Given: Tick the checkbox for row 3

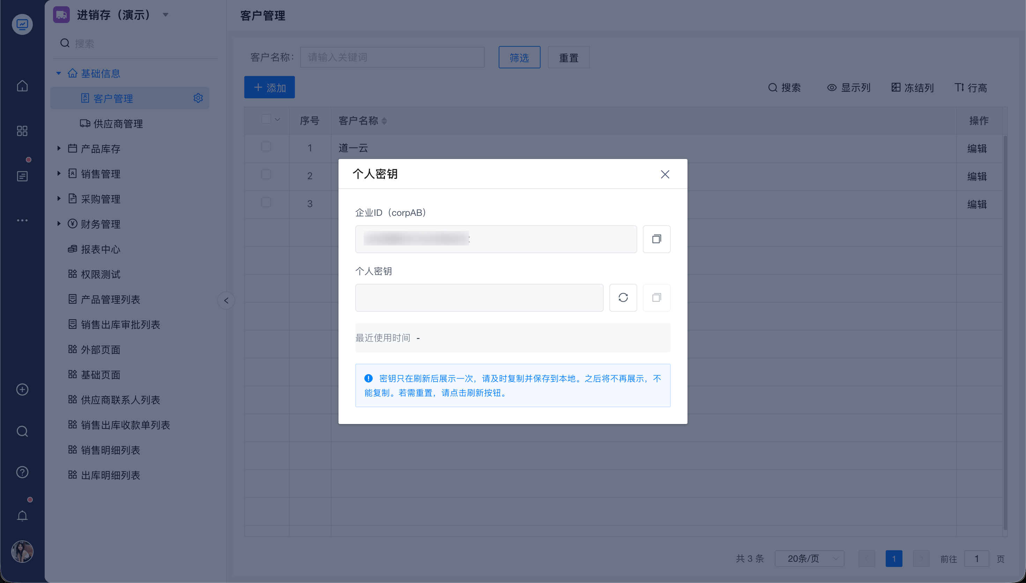Looking at the screenshot, I should point(266,202).
